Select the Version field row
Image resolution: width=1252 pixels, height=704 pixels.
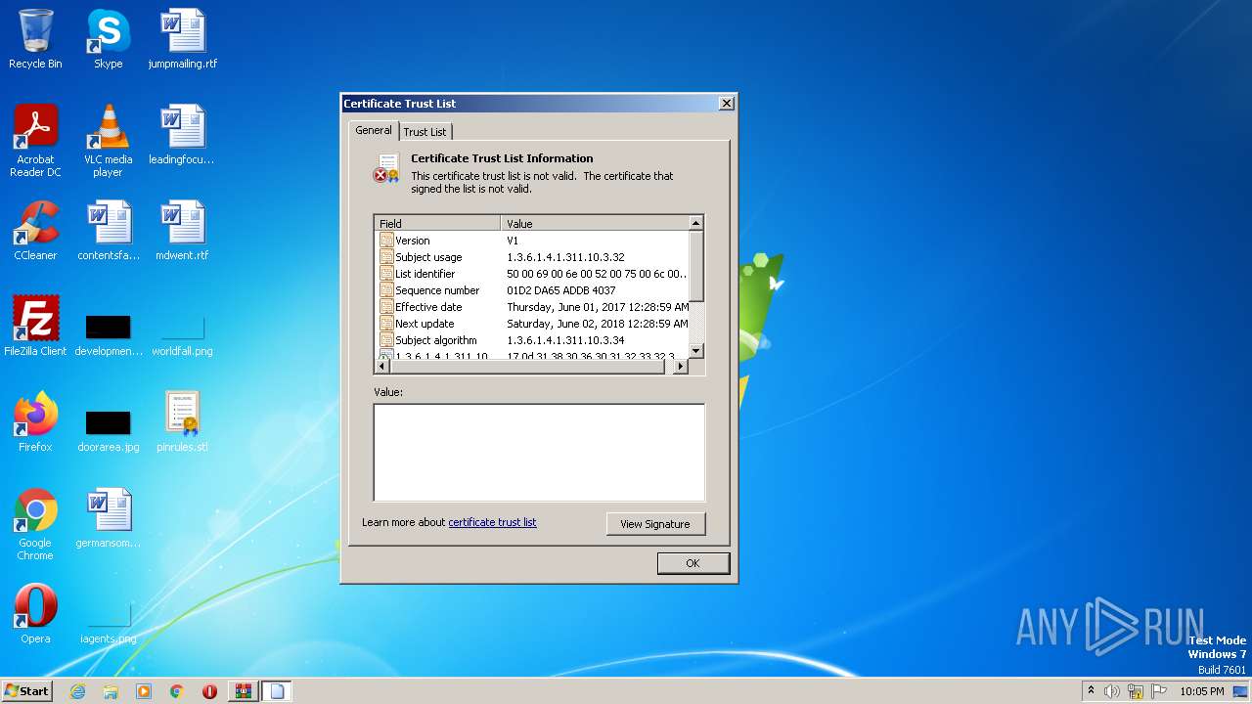point(532,241)
